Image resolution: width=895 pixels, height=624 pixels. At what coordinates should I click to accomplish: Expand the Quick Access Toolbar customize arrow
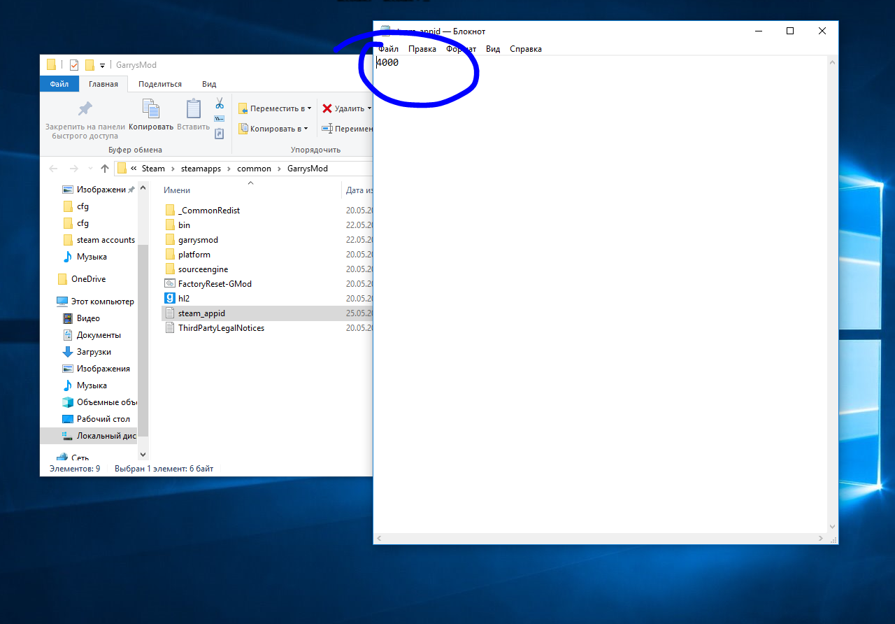(x=102, y=66)
